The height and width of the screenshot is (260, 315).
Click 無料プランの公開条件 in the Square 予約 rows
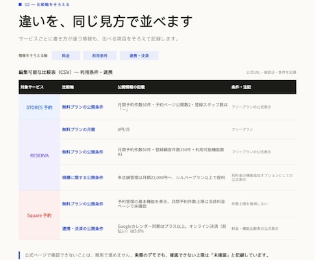[83, 204]
